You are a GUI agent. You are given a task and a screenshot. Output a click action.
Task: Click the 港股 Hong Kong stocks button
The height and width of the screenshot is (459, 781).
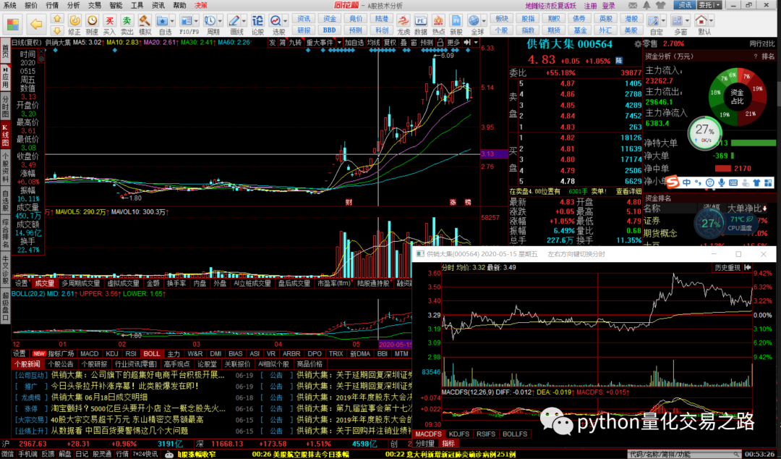click(631, 18)
